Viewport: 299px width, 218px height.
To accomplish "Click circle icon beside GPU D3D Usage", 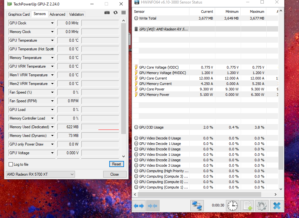I will point(136,127).
